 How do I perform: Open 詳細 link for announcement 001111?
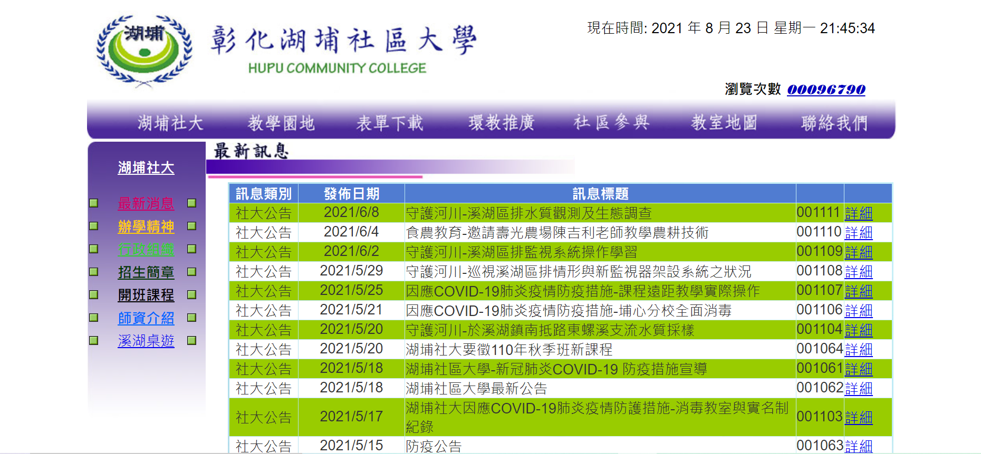(858, 213)
